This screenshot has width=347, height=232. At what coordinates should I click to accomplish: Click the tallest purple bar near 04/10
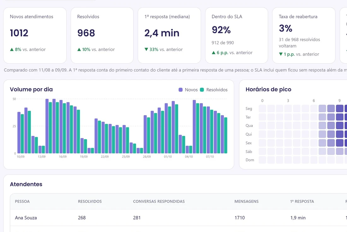pos(194,127)
